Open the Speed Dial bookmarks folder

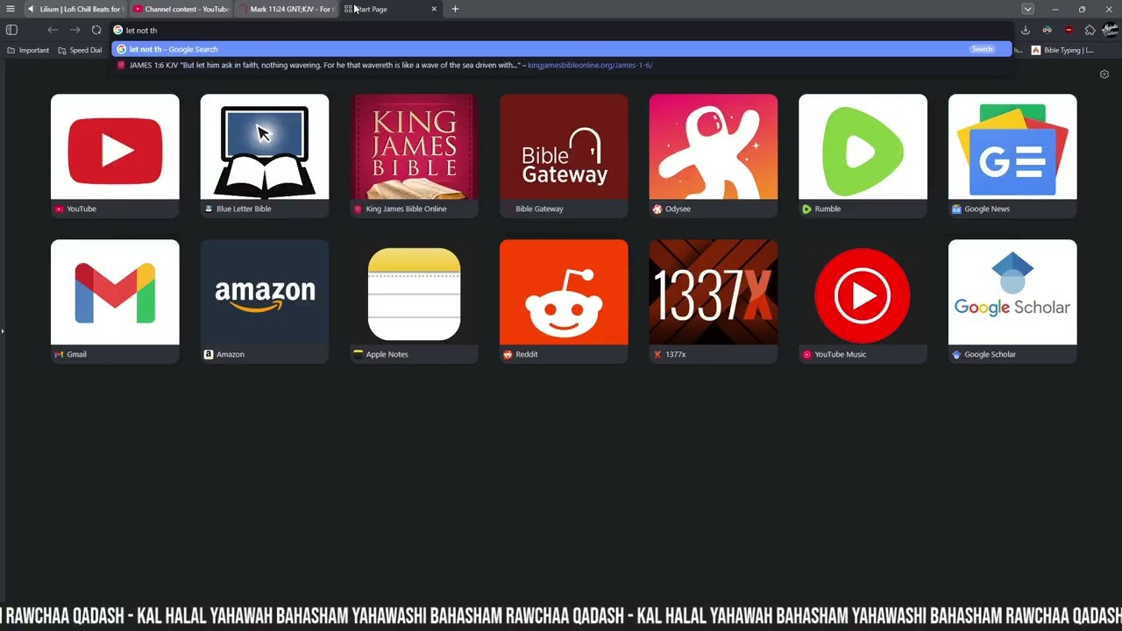point(80,50)
